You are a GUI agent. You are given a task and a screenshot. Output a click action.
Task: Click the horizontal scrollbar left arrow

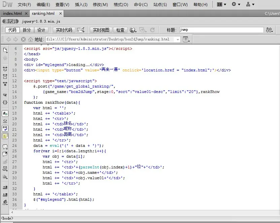(12, 212)
